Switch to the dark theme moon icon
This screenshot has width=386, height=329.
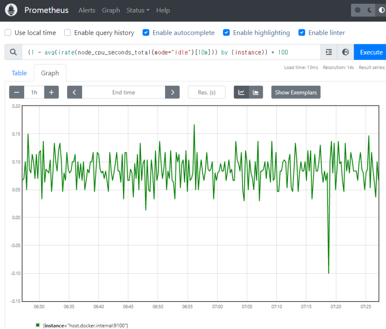tap(370, 10)
